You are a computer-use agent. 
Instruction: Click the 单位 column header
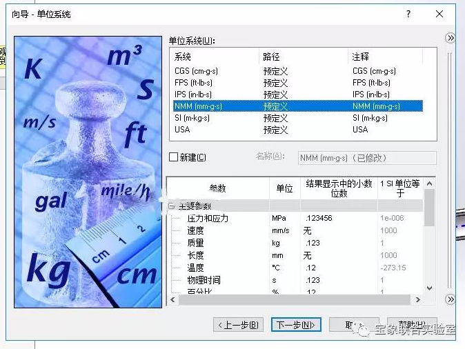coord(285,188)
